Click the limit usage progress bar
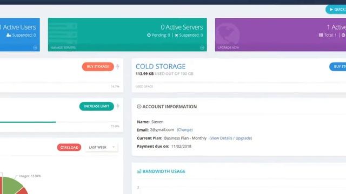 tap(59, 122)
